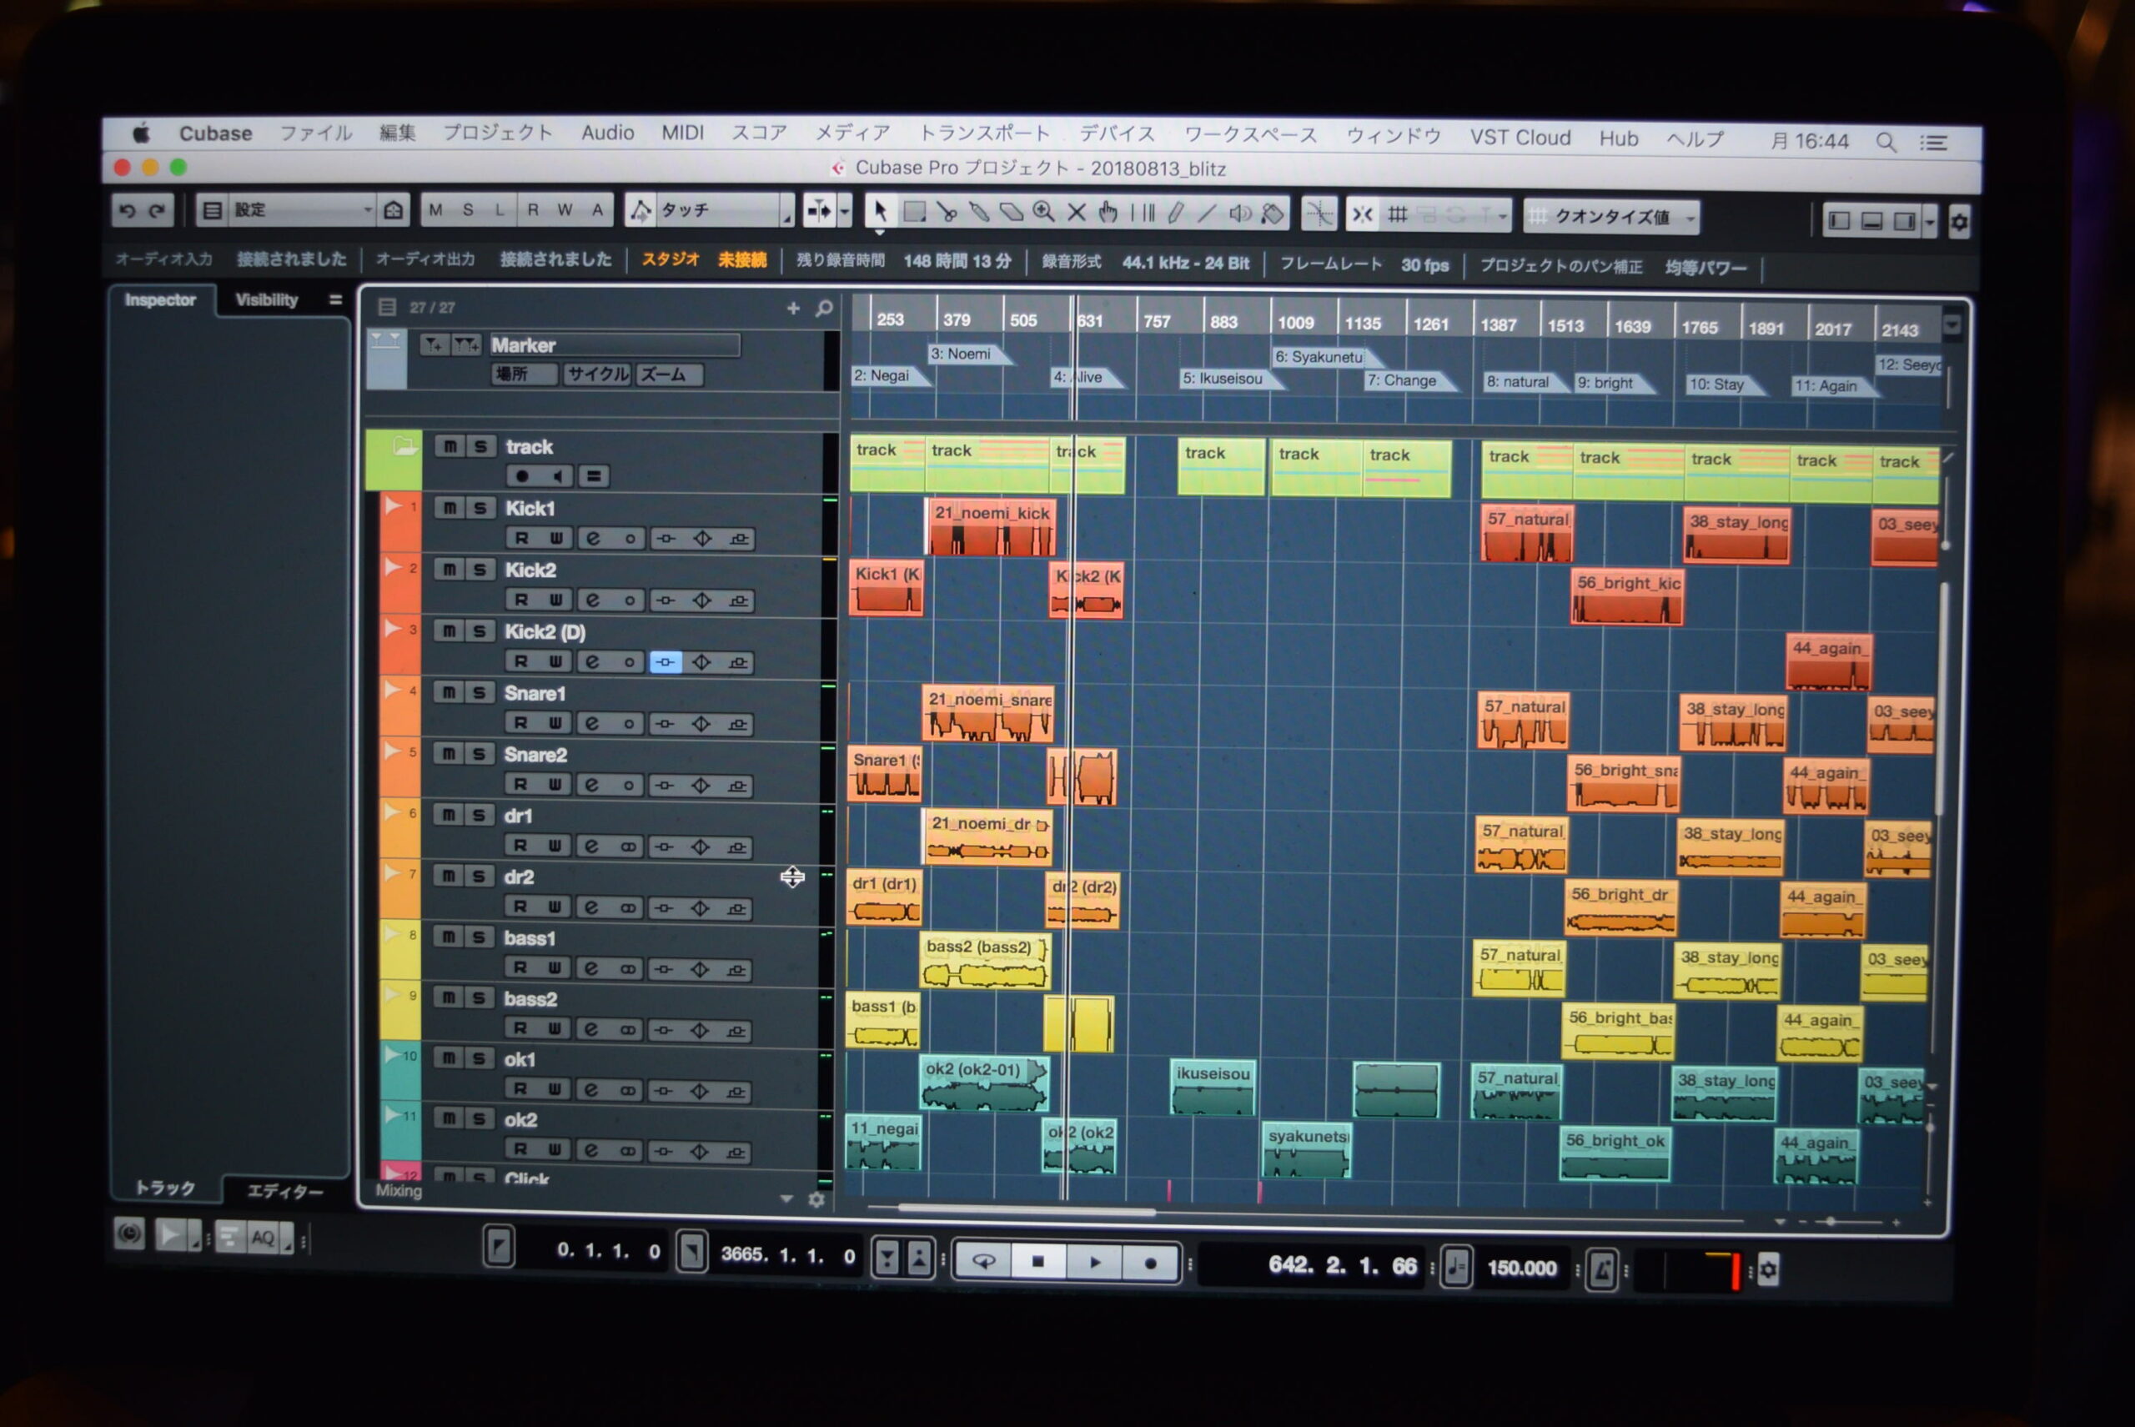
Task: Select the Play speaker tool
Action: pos(1239,214)
